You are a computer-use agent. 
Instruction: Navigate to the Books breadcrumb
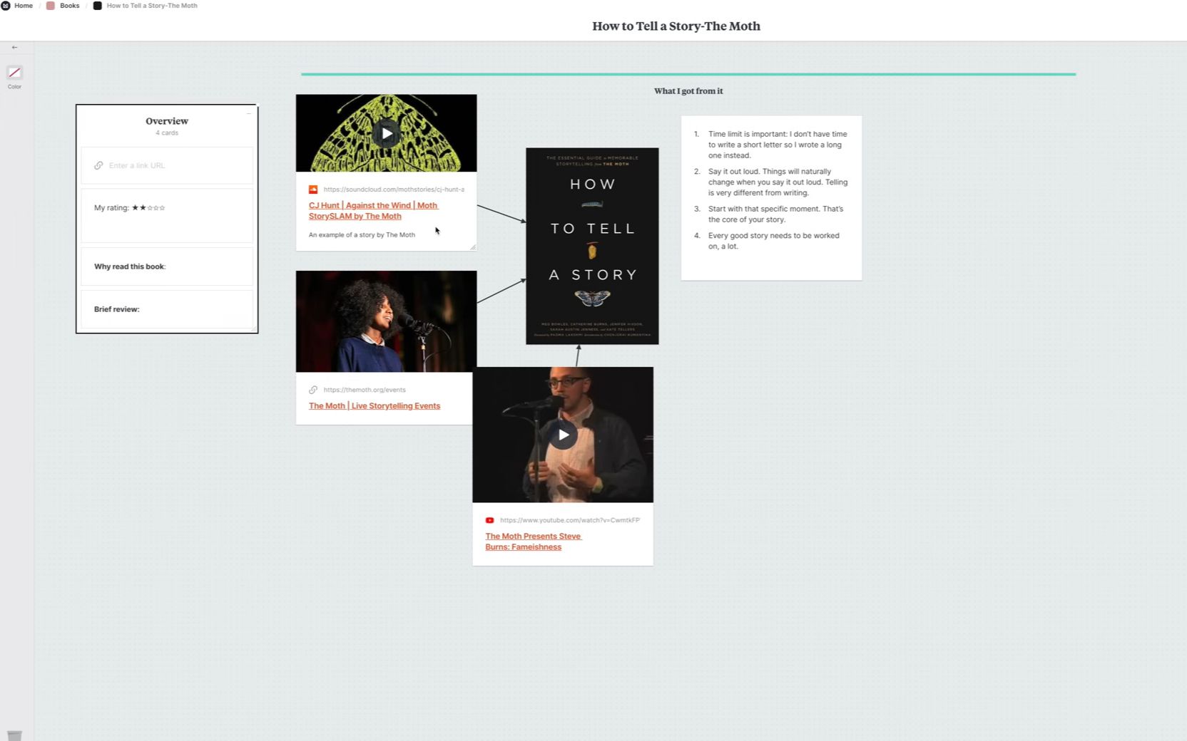[69, 6]
